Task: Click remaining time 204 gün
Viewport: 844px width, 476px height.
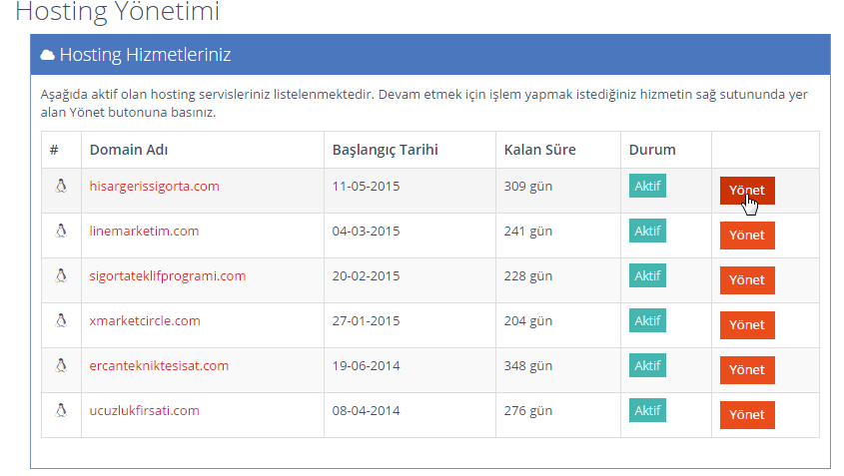Action: 528,321
